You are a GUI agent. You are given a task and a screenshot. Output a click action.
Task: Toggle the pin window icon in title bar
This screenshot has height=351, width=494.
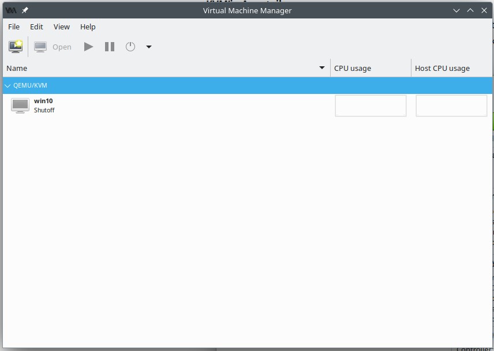(25, 10)
